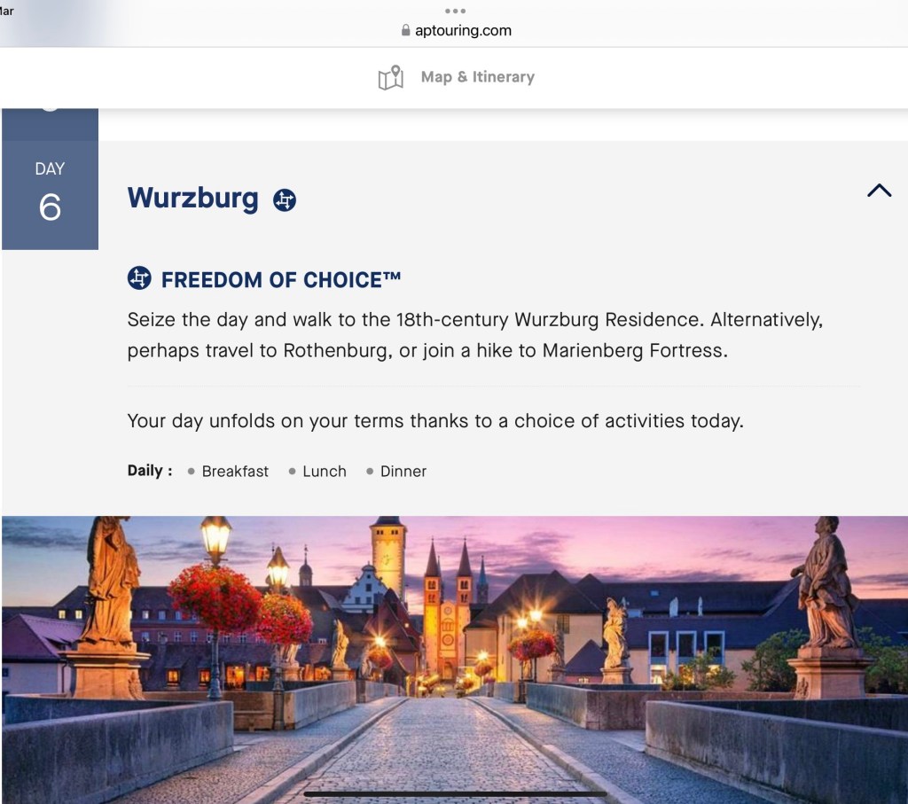Click the FREEDOM OF CHOICE heading text
The height and width of the screenshot is (804, 908).
pyautogui.click(x=281, y=279)
